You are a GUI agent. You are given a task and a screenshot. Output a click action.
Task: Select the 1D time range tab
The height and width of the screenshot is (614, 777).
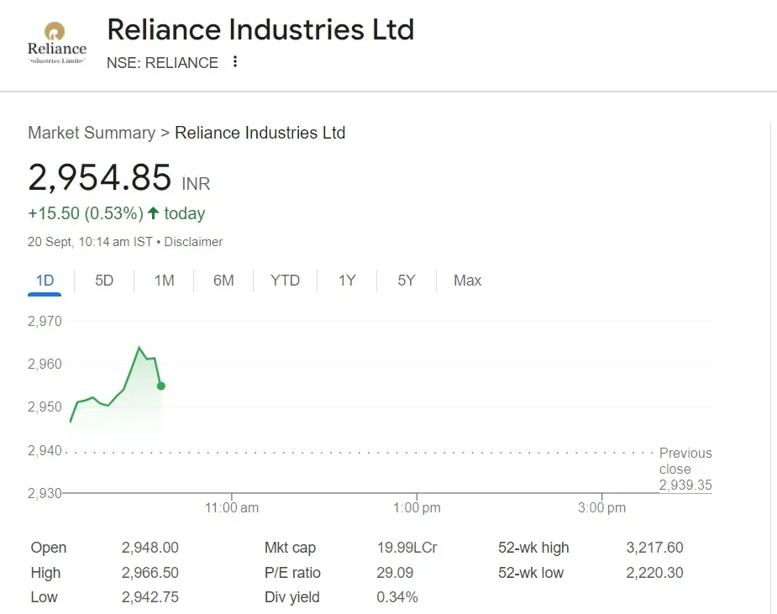tap(45, 281)
